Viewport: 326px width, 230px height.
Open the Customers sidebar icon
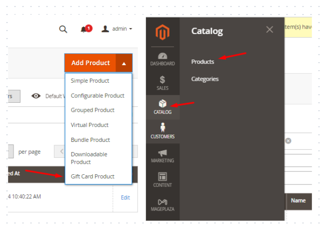click(162, 131)
